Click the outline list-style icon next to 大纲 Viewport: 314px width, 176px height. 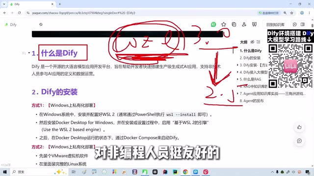point(259,42)
